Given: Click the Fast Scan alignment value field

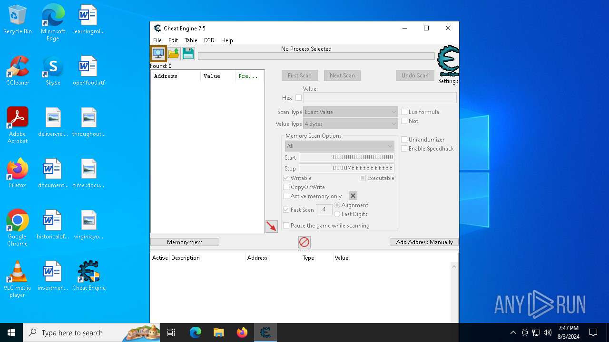Looking at the screenshot, I should tap(324, 209).
